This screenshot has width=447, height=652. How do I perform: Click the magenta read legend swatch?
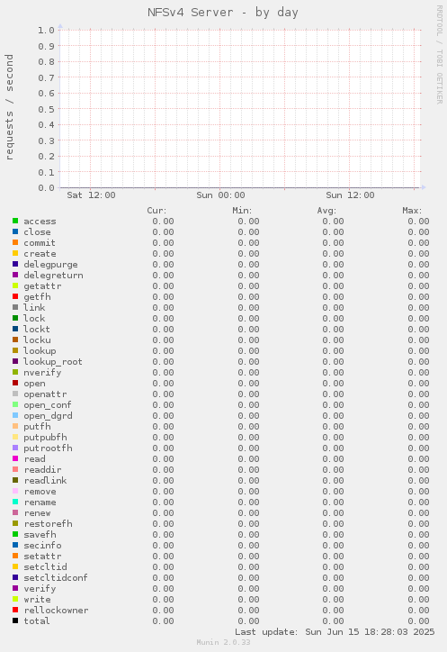[x=15, y=458]
